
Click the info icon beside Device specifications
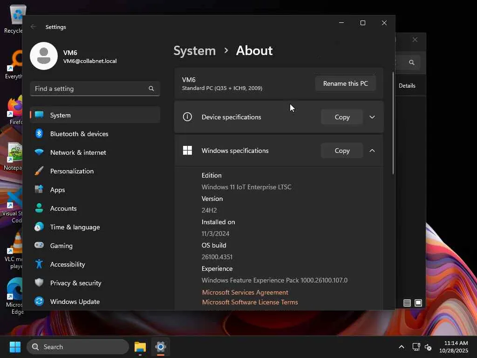[x=187, y=117]
